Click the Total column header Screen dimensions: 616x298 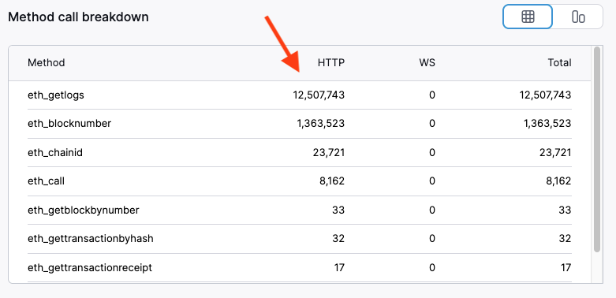(x=559, y=63)
